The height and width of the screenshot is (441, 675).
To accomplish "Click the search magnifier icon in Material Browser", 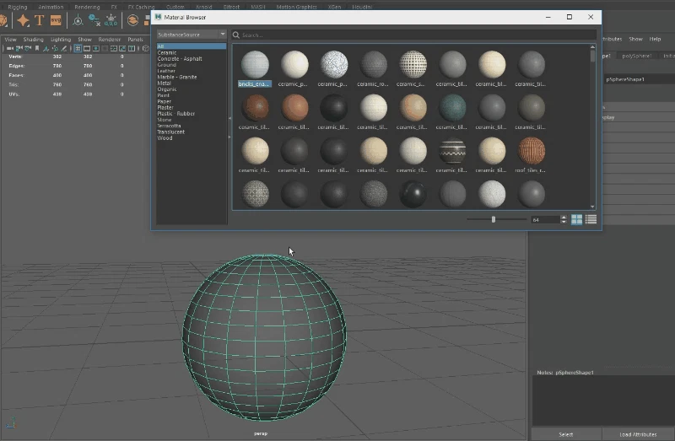I will point(237,35).
